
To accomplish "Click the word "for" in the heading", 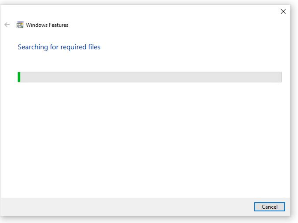I will pyautogui.click(x=54, y=47).
